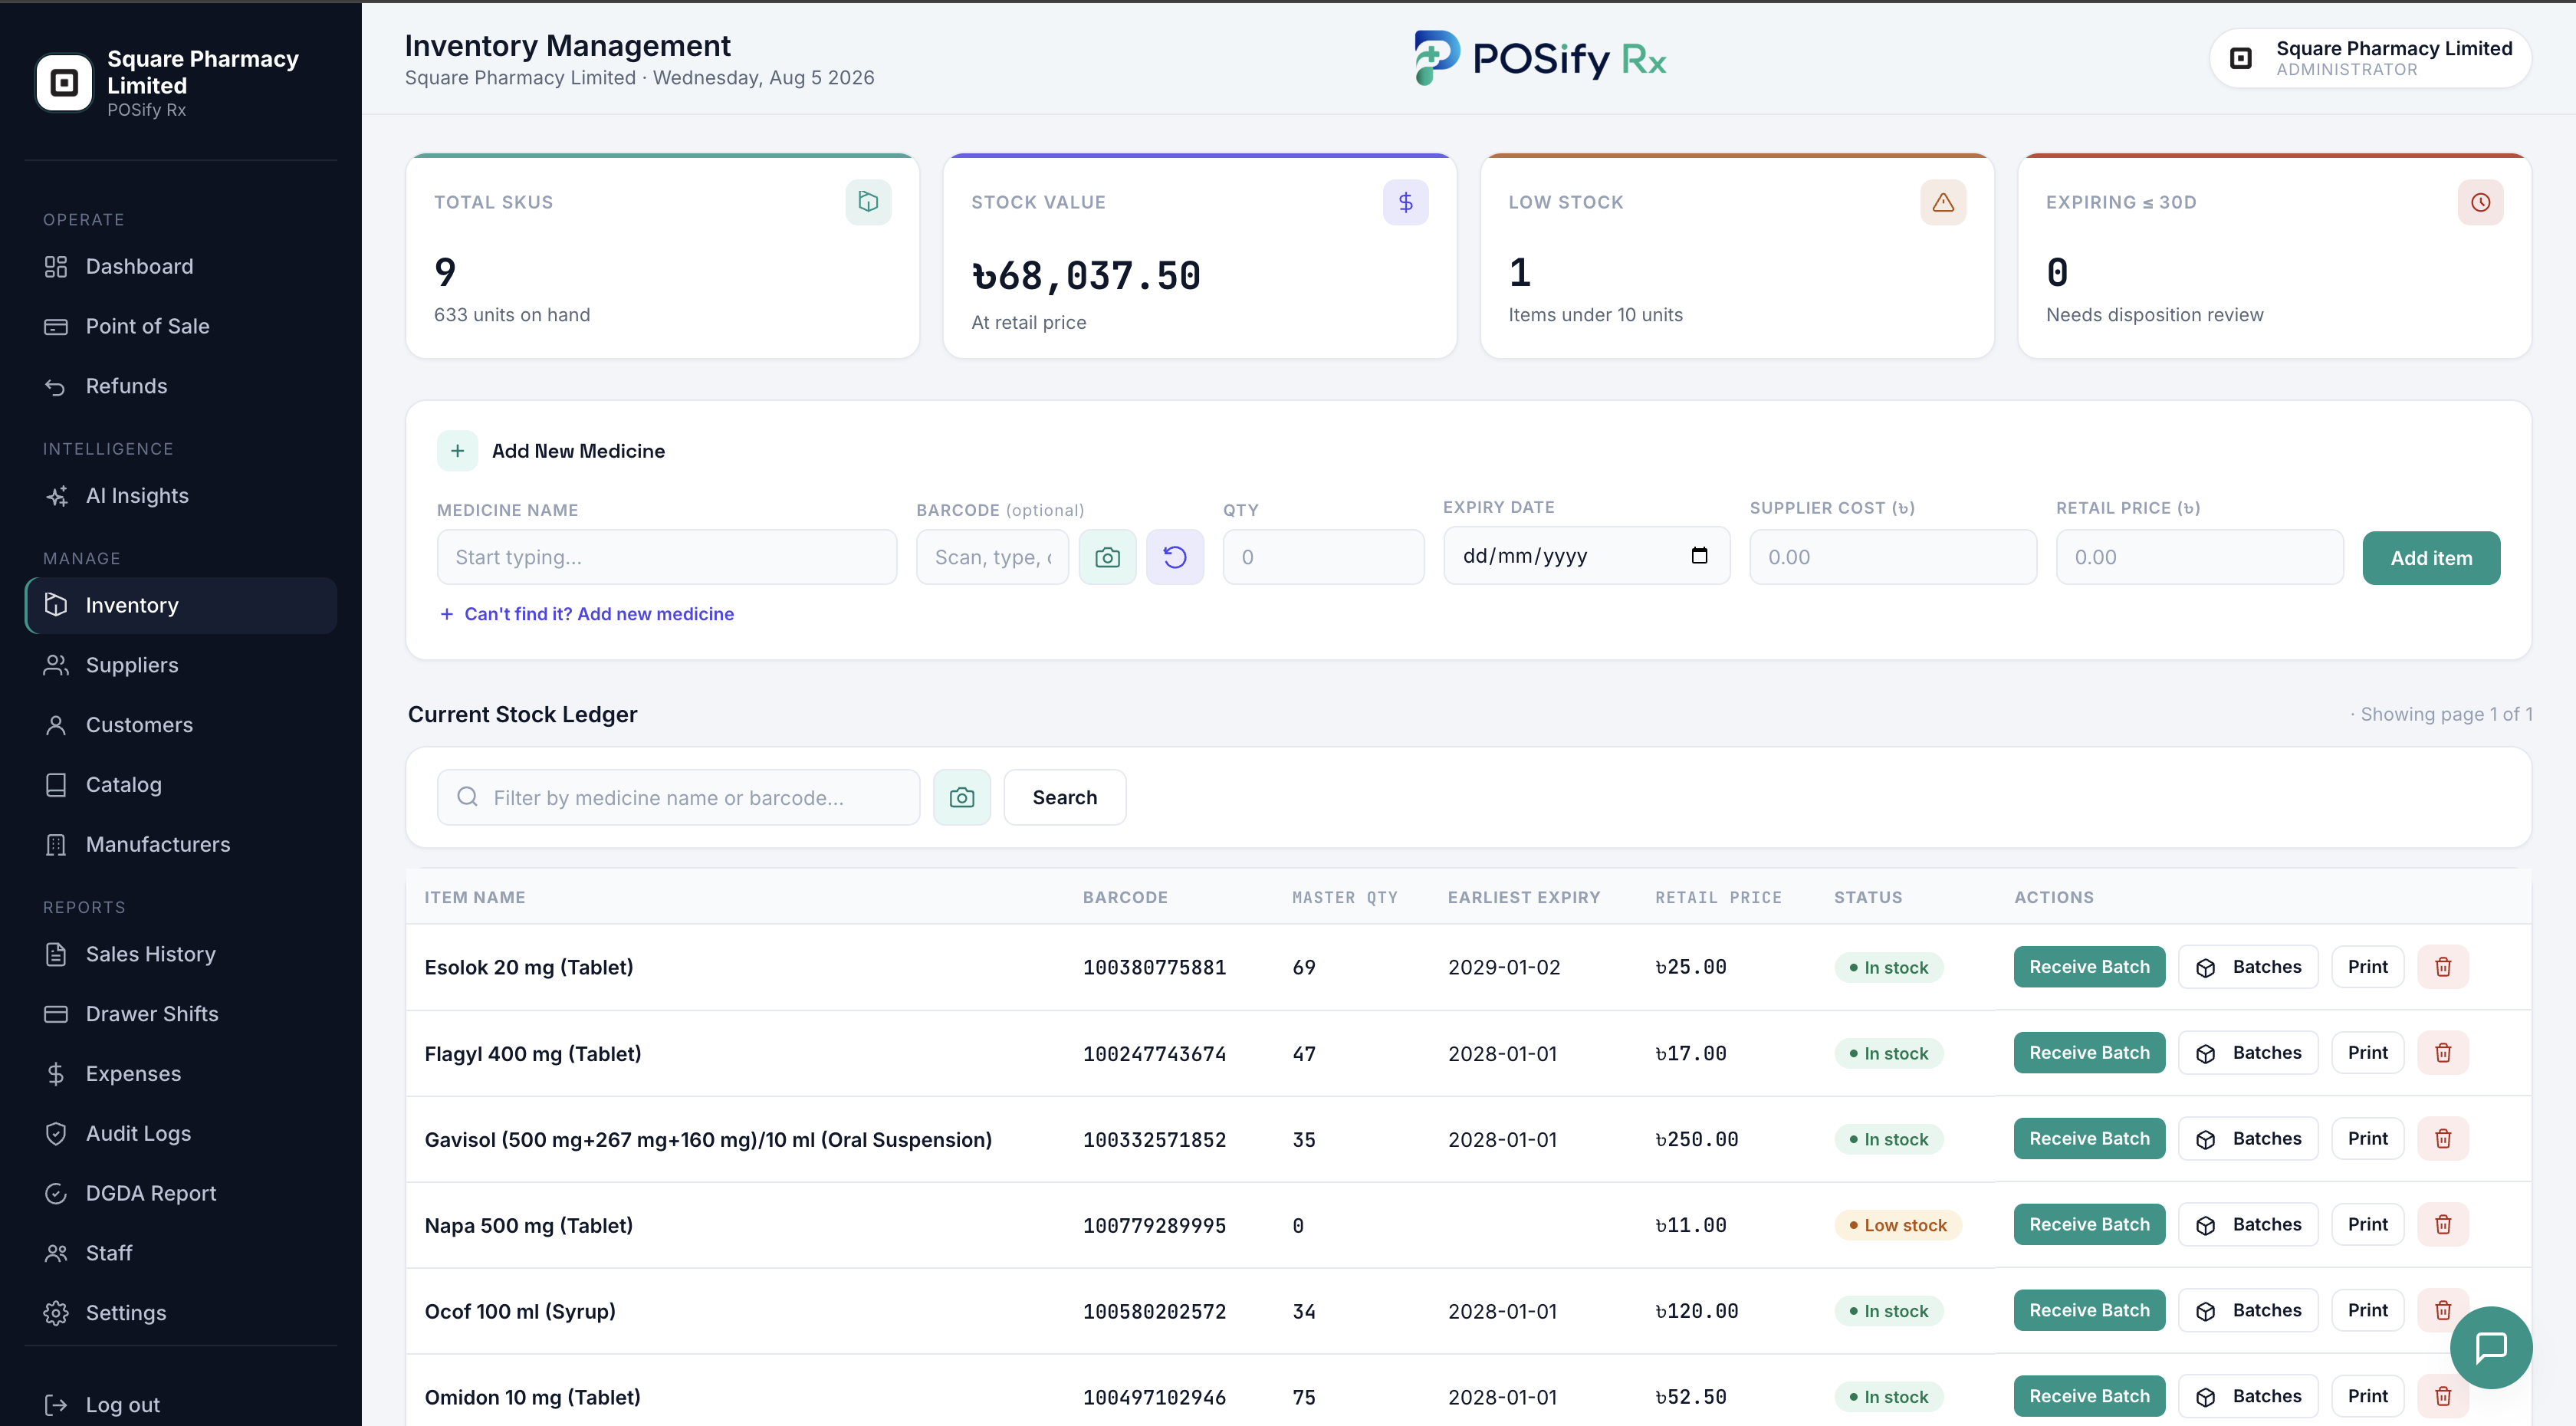Open Batches for Flagyl 400 mg
The image size is (2576, 1426).
2248,1053
